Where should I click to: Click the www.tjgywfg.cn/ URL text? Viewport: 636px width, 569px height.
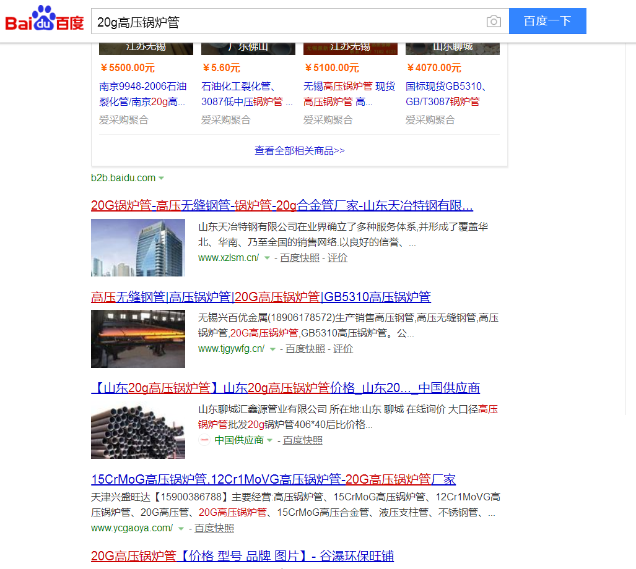tap(231, 349)
